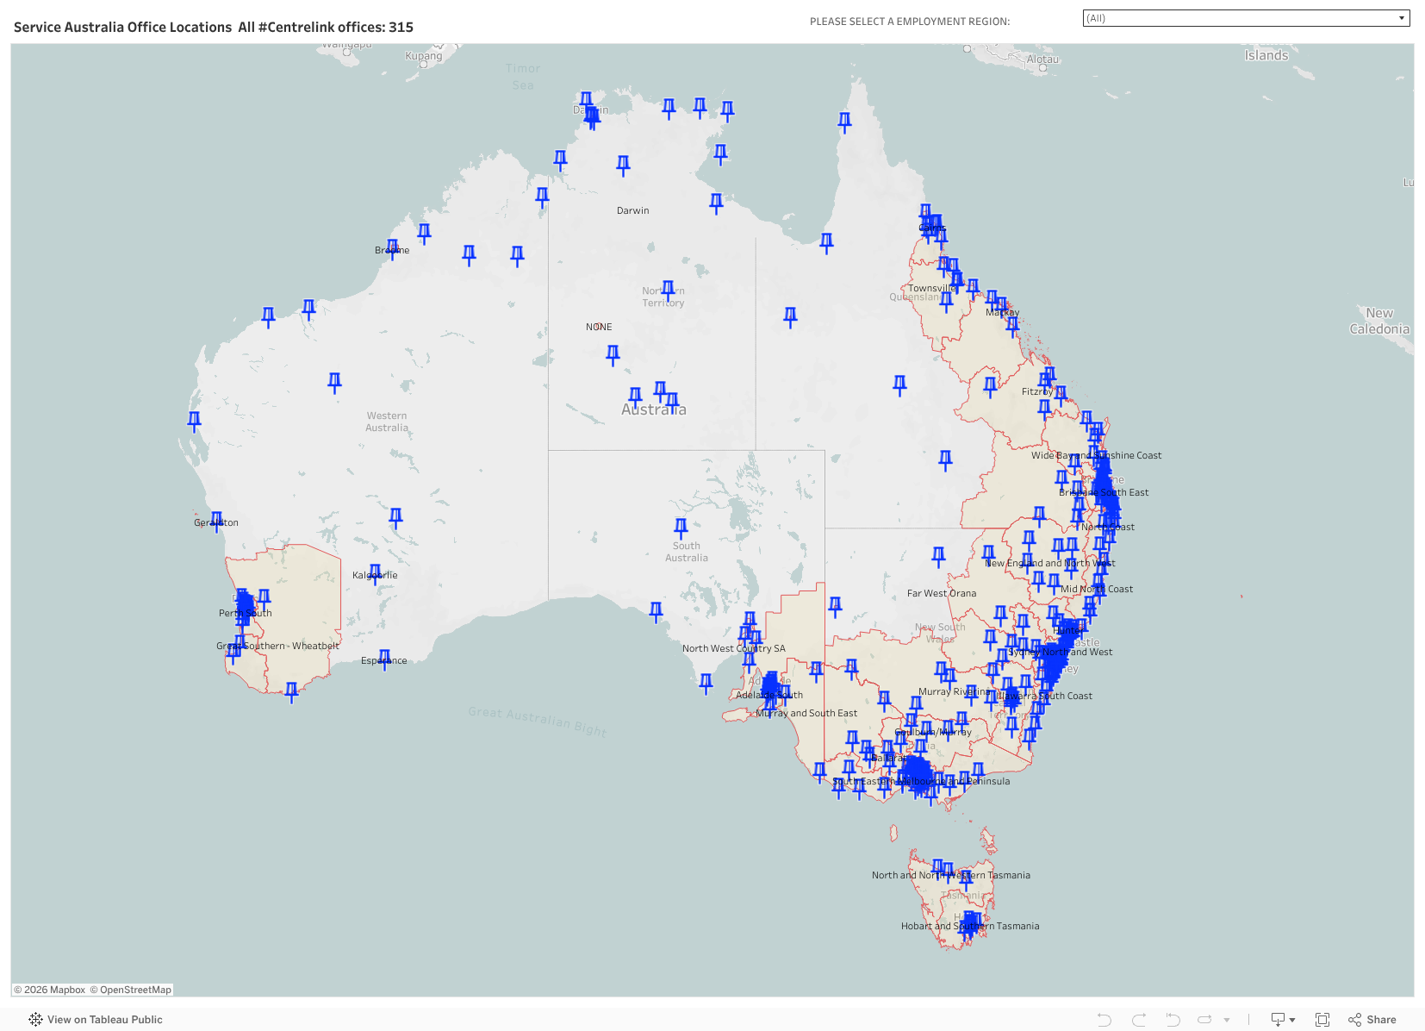Click the Redo icon in the toolbar
Screen dimensions: 1425x1031
(x=1138, y=1020)
